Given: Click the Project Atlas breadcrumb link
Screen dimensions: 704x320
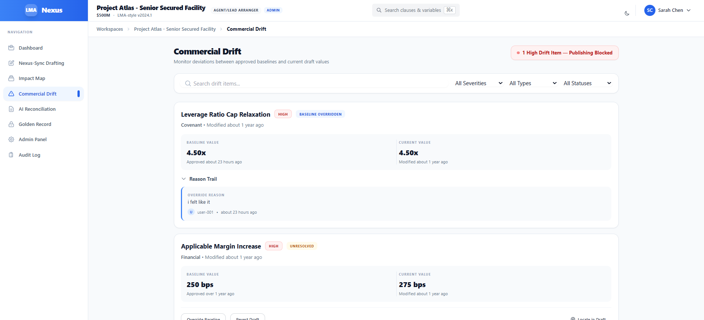Looking at the screenshot, I should (175, 29).
